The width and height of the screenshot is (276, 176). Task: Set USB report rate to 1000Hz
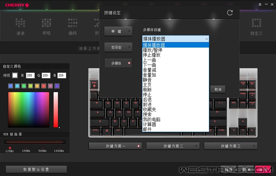(x=59, y=148)
